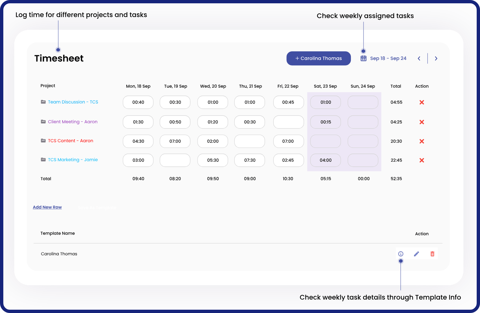
Task: Open the TCS Content - Aaron project
Action: pos(71,141)
